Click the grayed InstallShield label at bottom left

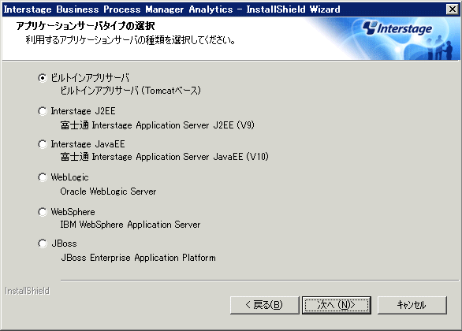coord(27,291)
